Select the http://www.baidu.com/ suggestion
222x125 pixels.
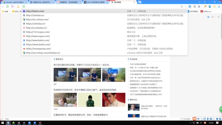pyautogui.click(x=104, y=40)
